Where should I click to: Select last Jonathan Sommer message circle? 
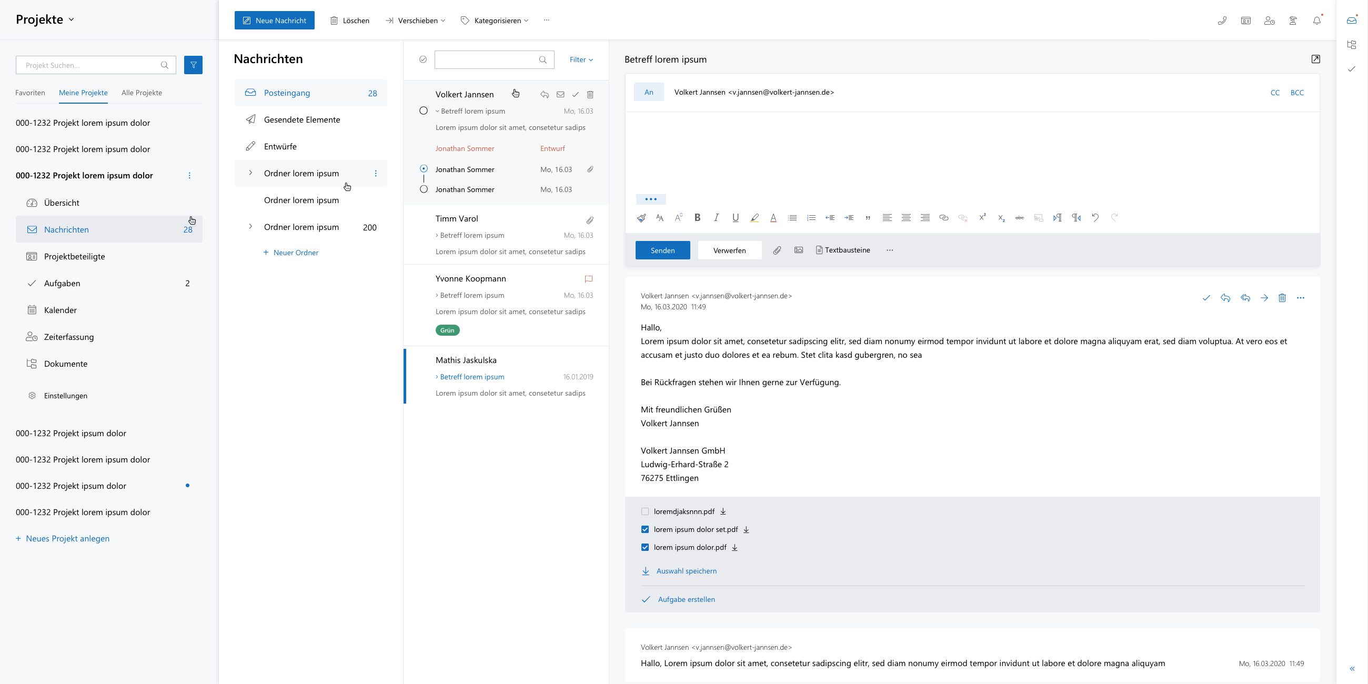pos(423,189)
